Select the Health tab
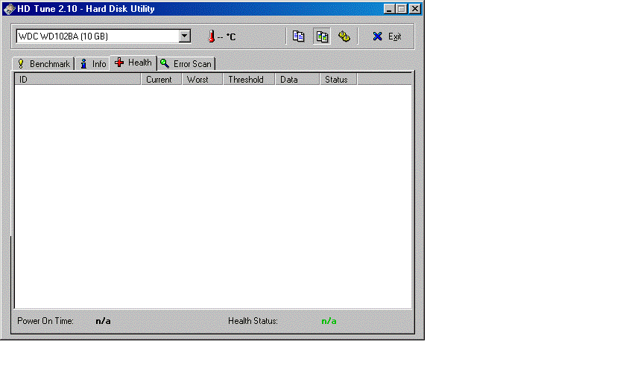The height and width of the screenshot is (391, 626). click(133, 63)
